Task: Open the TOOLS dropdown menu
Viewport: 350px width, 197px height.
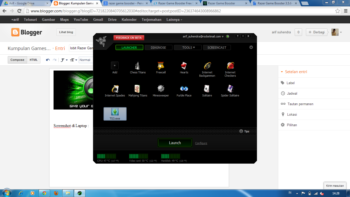Action: pyautogui.click(x=188, y=47)
